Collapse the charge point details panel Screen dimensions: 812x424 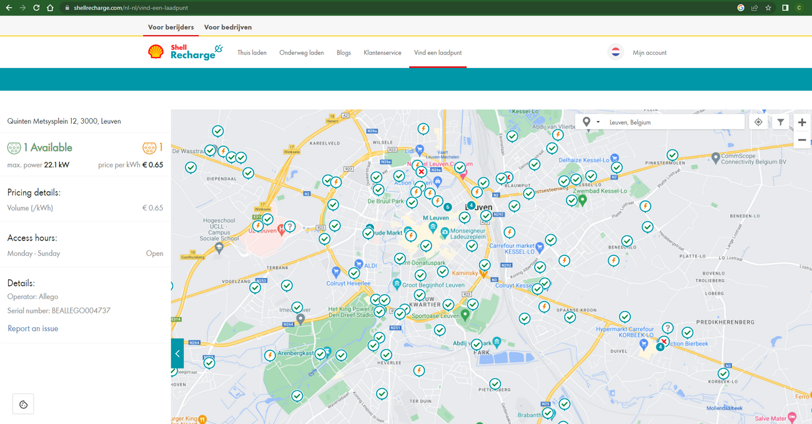[177, 353]
